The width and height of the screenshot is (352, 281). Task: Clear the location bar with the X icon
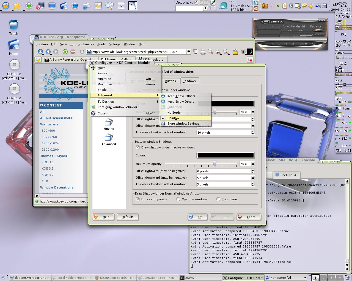(82, 52)
